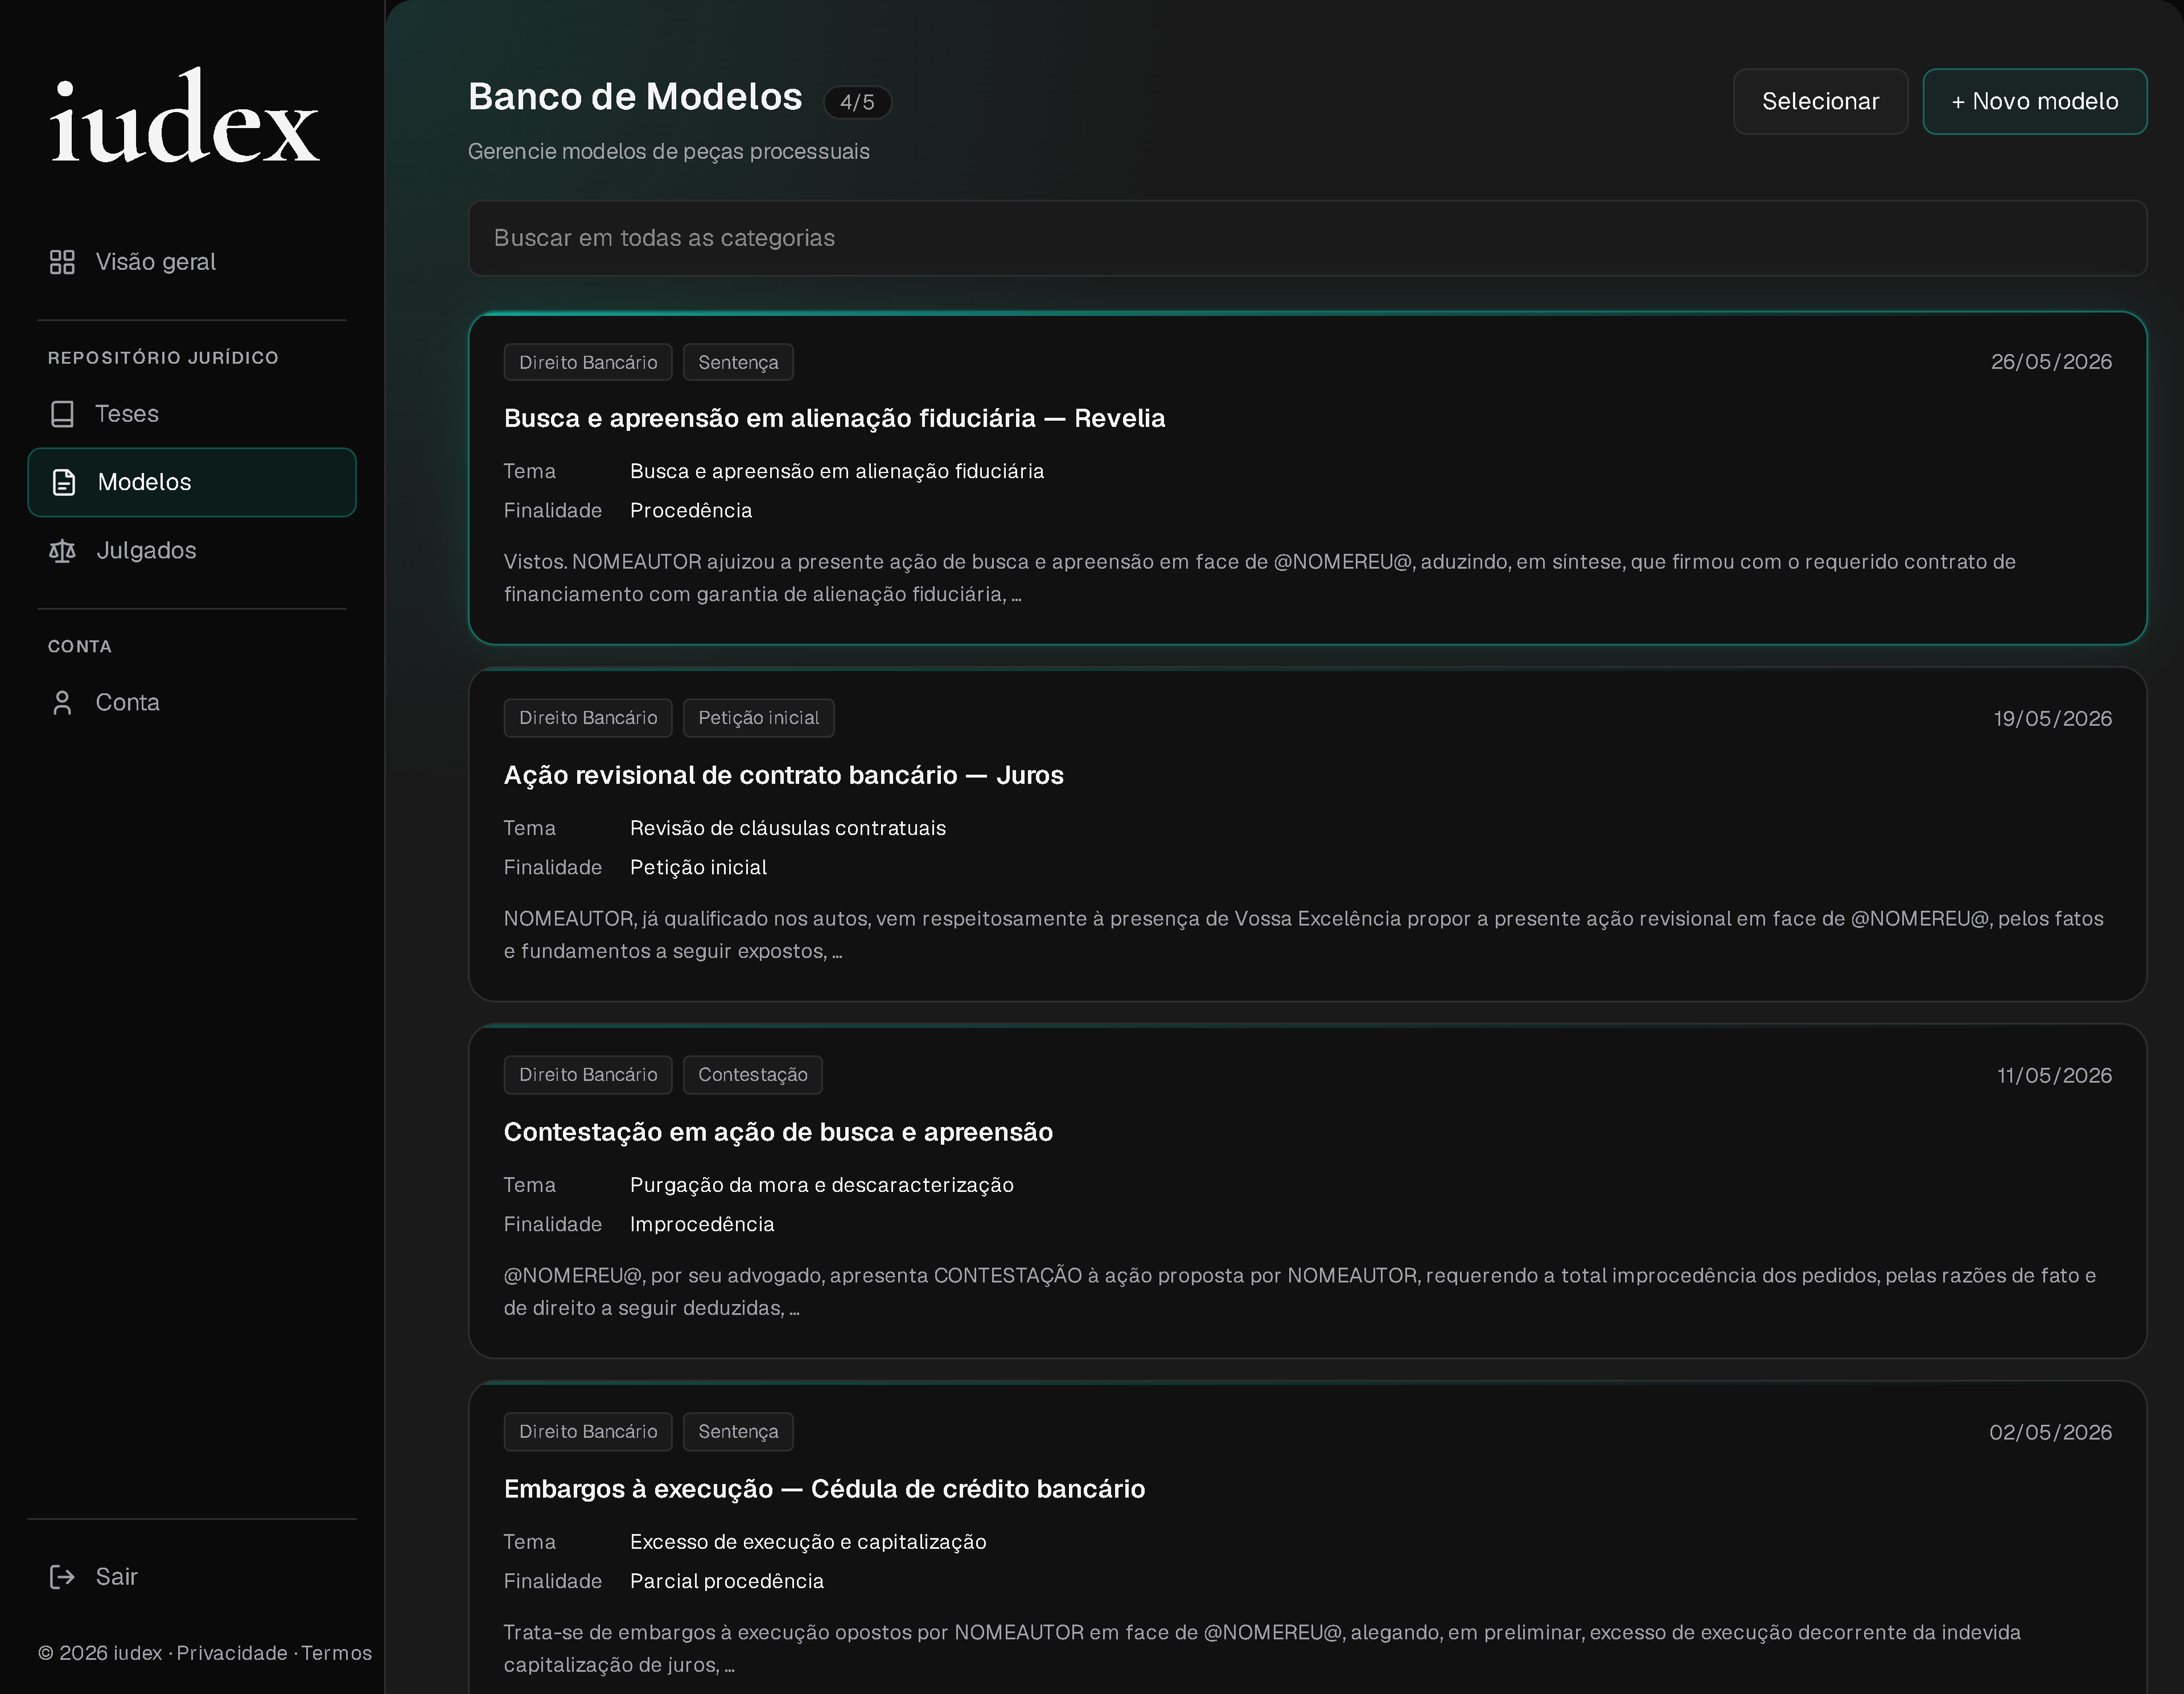Click the Contestação tag
Screen dimensions: 2184x1694
pos(752,1075)
